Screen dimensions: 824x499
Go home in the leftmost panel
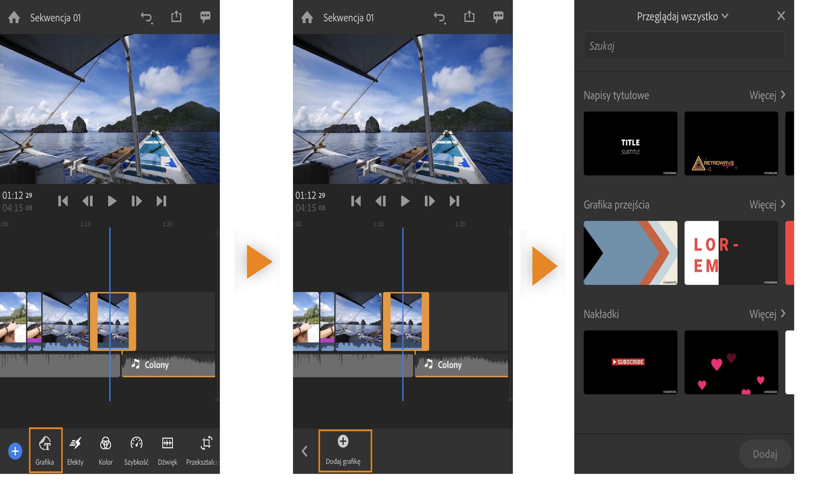[x=14, y=18]
